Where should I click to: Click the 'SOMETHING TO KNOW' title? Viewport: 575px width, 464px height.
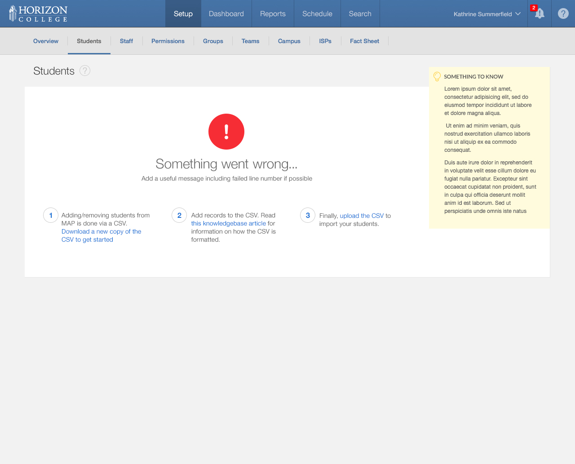(x=473, y=76)
